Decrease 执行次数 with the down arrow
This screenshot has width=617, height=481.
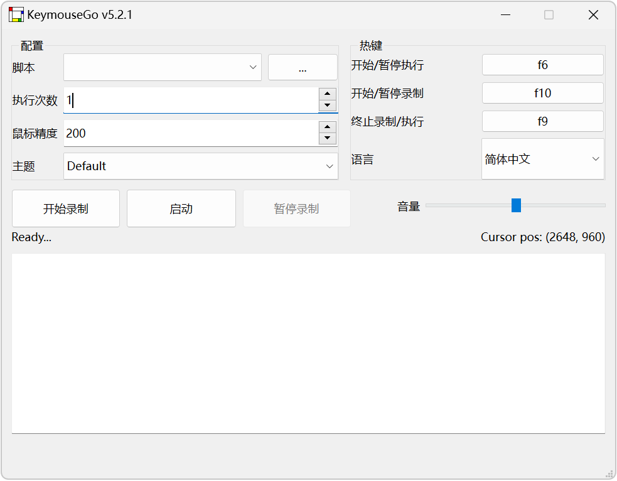(x=328, y=105)
